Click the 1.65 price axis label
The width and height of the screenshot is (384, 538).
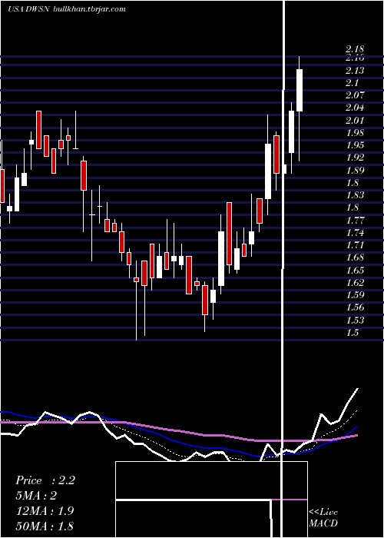pos(355,271)
